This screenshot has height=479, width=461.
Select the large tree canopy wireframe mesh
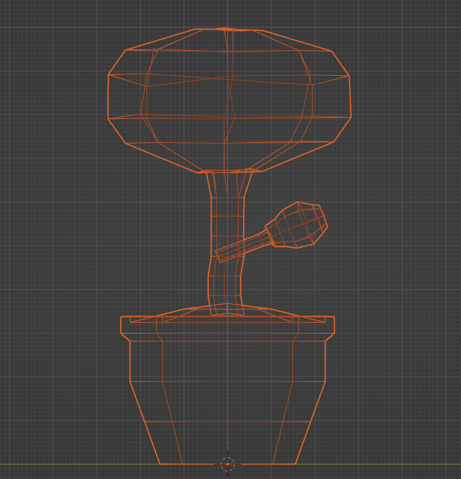coord(229,101)
